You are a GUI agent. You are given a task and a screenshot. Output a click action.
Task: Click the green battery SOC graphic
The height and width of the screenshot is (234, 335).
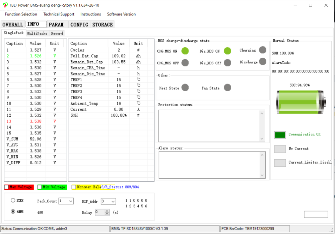click(301, 102)
